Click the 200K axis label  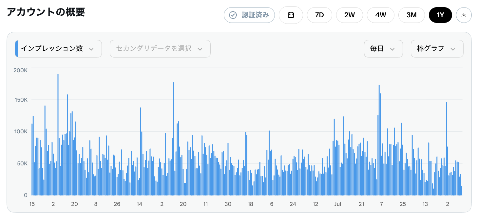(20, 70)
